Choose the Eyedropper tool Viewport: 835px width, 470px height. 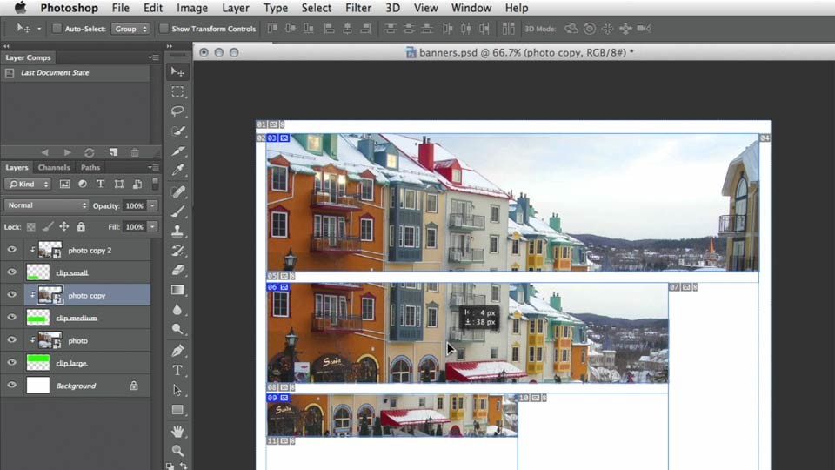click(177, 171)
